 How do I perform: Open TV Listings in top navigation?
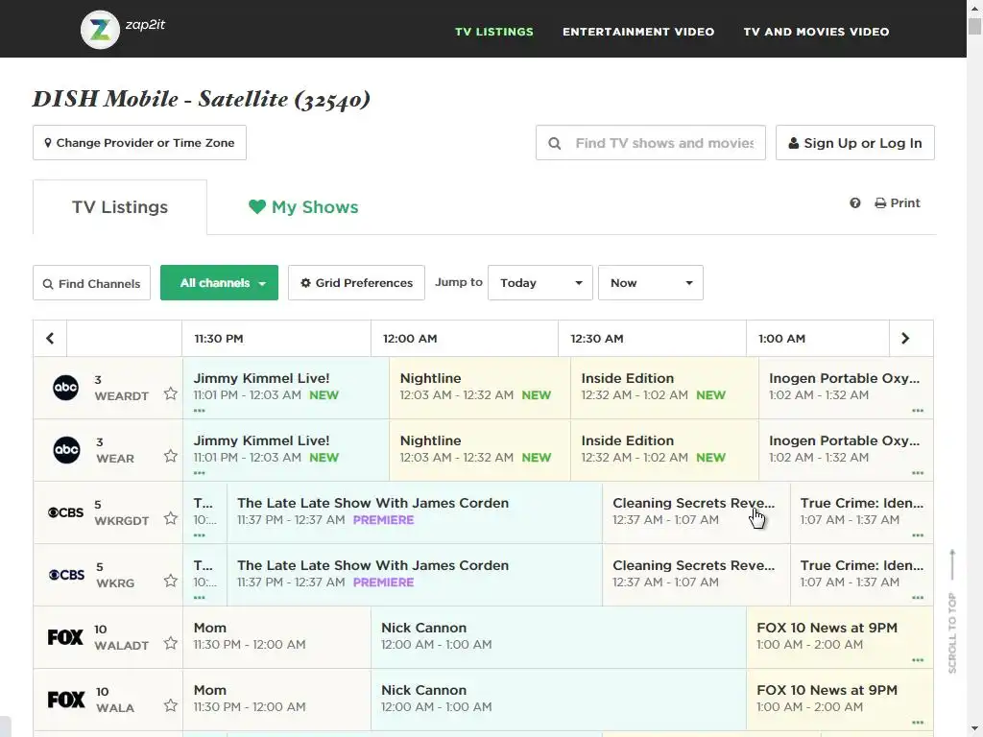pos(494,32)
